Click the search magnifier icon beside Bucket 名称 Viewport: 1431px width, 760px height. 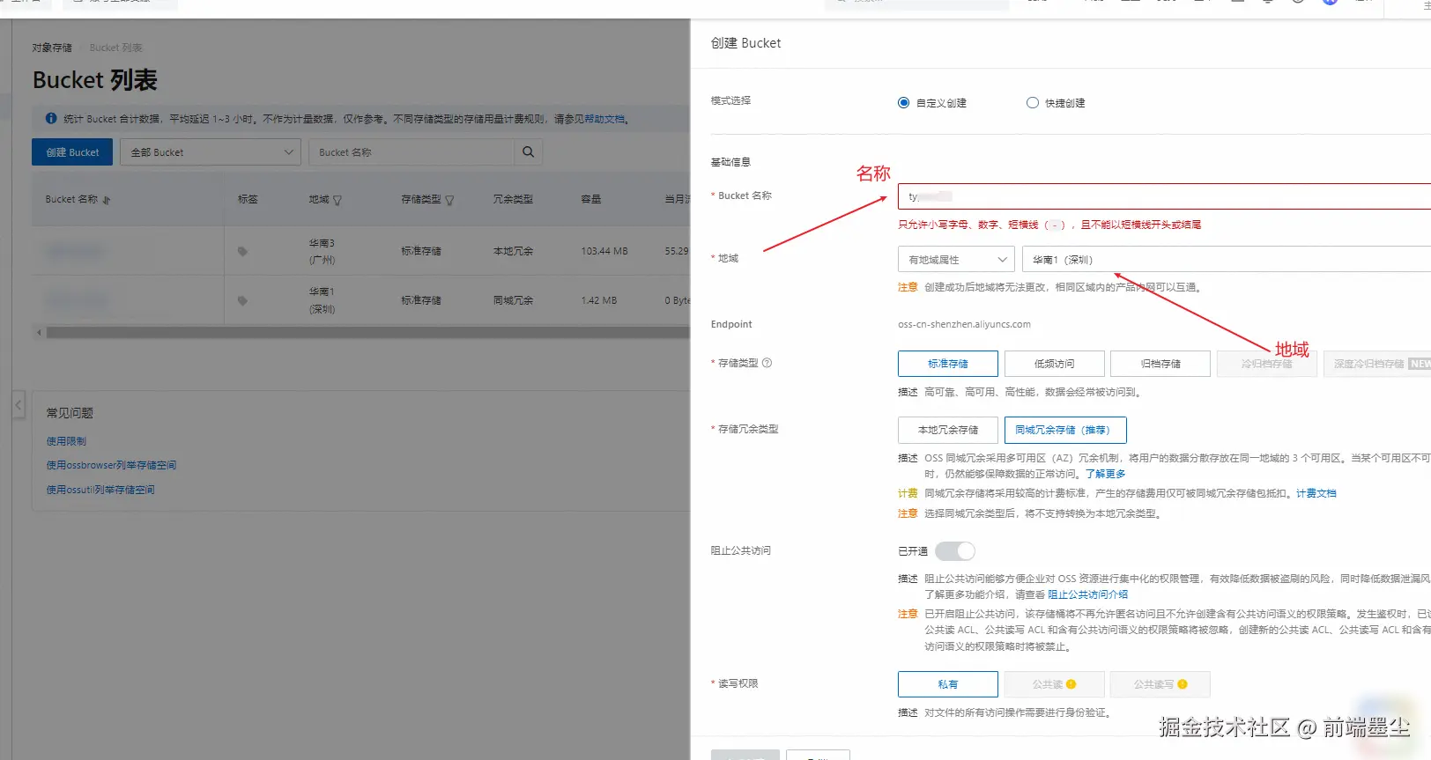528,152
